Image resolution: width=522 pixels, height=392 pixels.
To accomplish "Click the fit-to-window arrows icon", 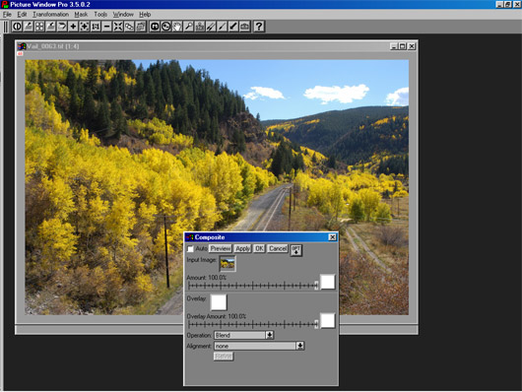I will 118,27.
